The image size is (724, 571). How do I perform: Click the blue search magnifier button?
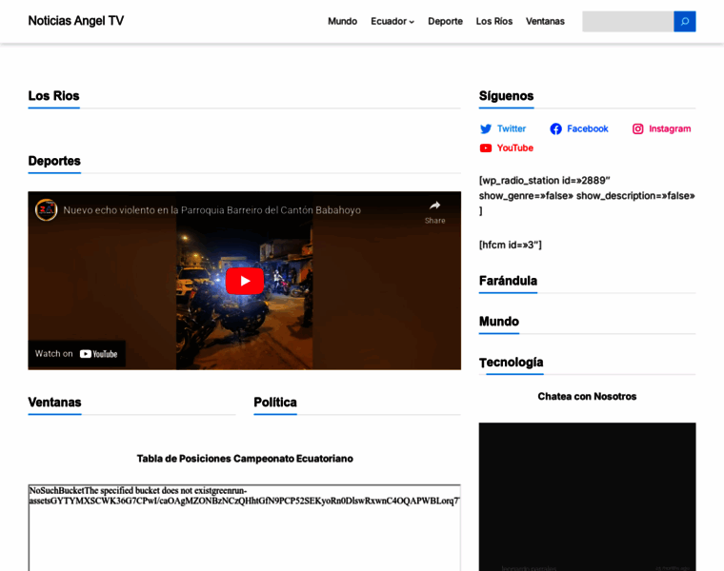[x=684, y=21]
